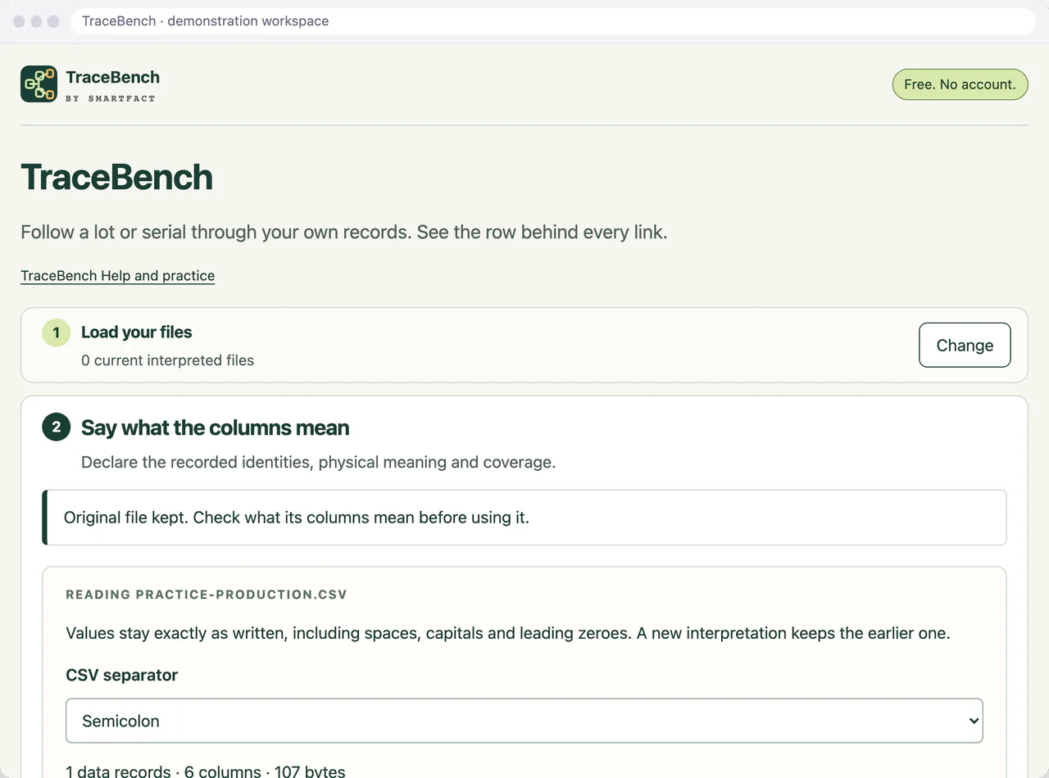
Task: Click the BY SMARTFACT subtitle
Action: 111,98
